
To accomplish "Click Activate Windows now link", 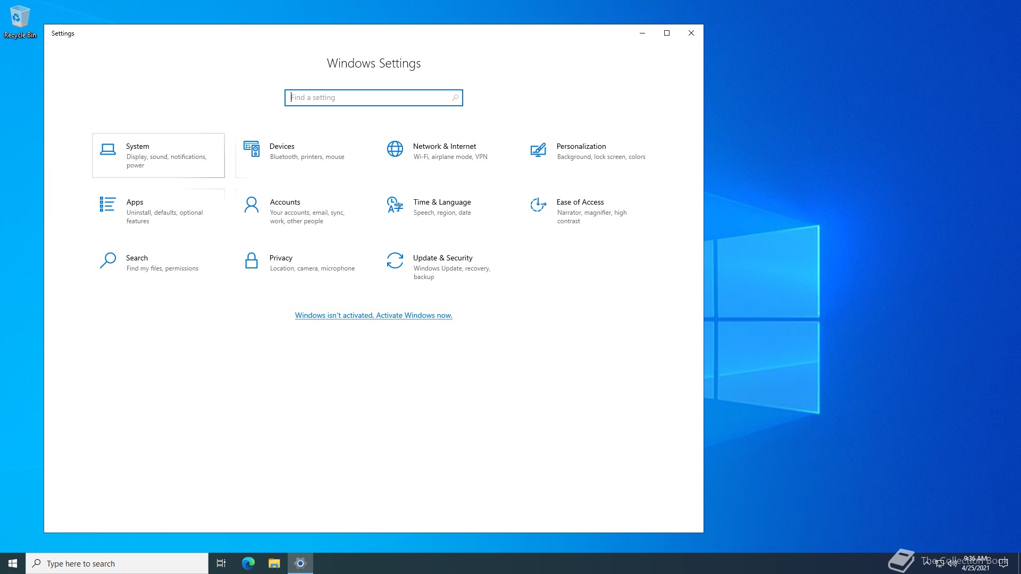I will click(374, 315).
